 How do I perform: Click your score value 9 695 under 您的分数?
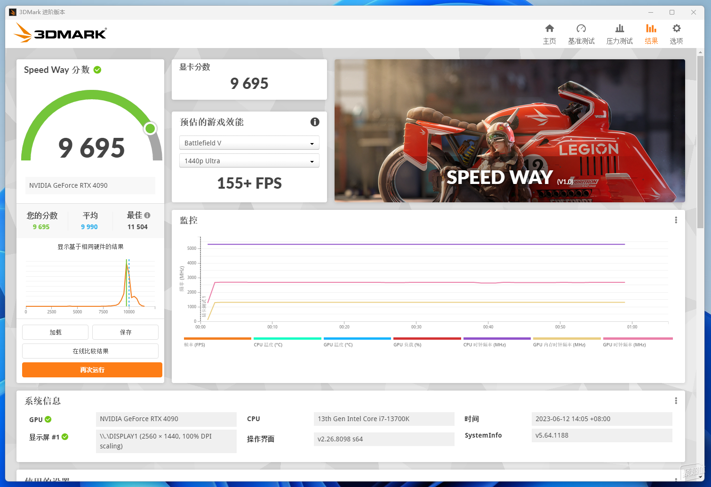click(x=41, y=227)
